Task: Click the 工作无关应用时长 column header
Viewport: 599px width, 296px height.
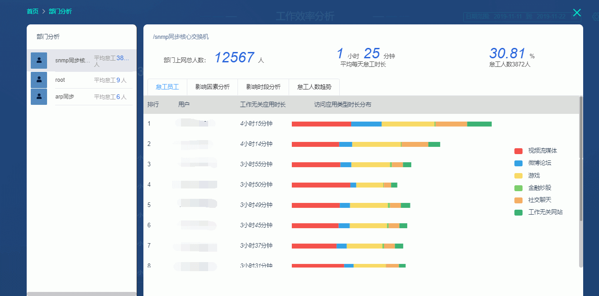Action: [262, 105]
